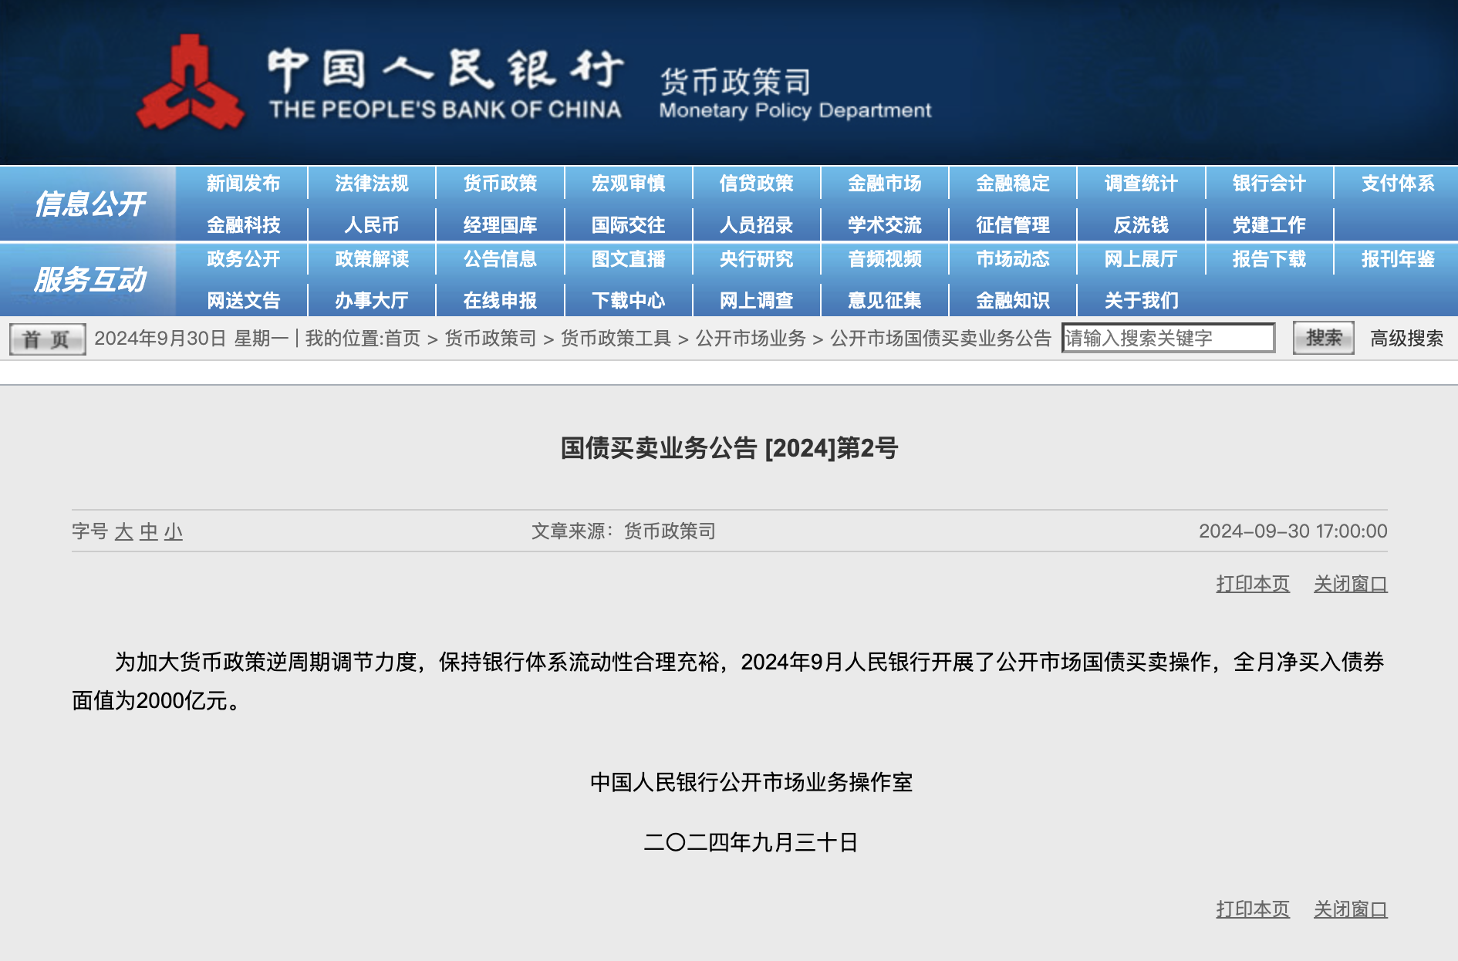Open the 新闻发布 menu item
The height and width of the screenshot is (961, 1458).
pos(243,184)
